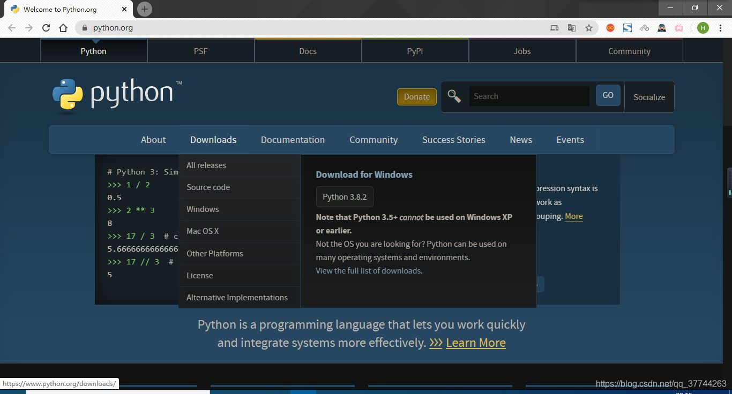Choose Windows in Downloads menu
Viewport: 732px width, 394px height.
(240, 209)
